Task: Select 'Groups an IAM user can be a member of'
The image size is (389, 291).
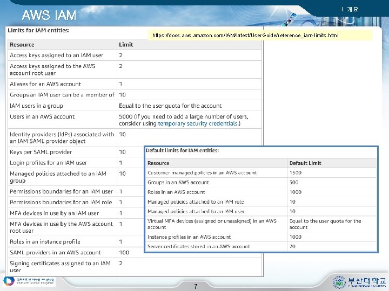Action: tap(62, 95)
